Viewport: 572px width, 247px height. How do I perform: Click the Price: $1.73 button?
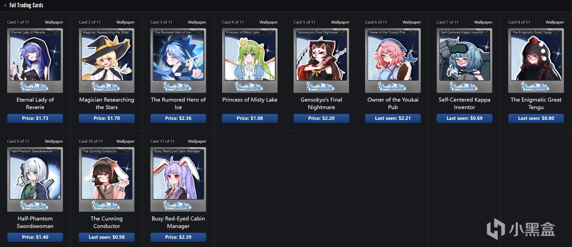coord(35,118)
